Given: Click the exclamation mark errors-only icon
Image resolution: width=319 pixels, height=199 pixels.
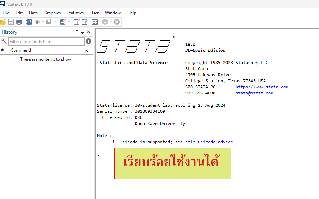Looking at the screenshot, I should (88, 41).
